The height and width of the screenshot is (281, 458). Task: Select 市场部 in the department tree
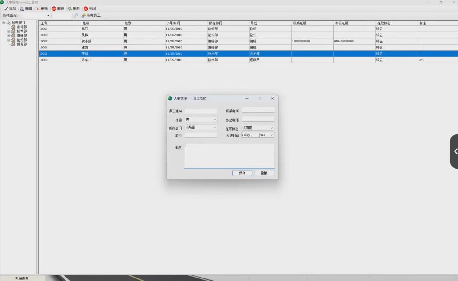(x=22, y=27)
